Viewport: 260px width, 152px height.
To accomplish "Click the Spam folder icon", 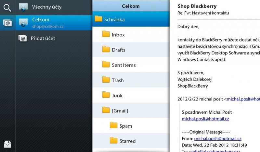I will tap(113, 125).
